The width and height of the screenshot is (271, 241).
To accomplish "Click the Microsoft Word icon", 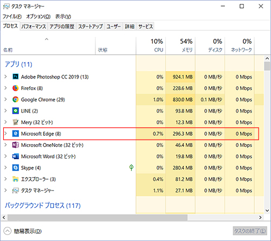I will (15, 157).
